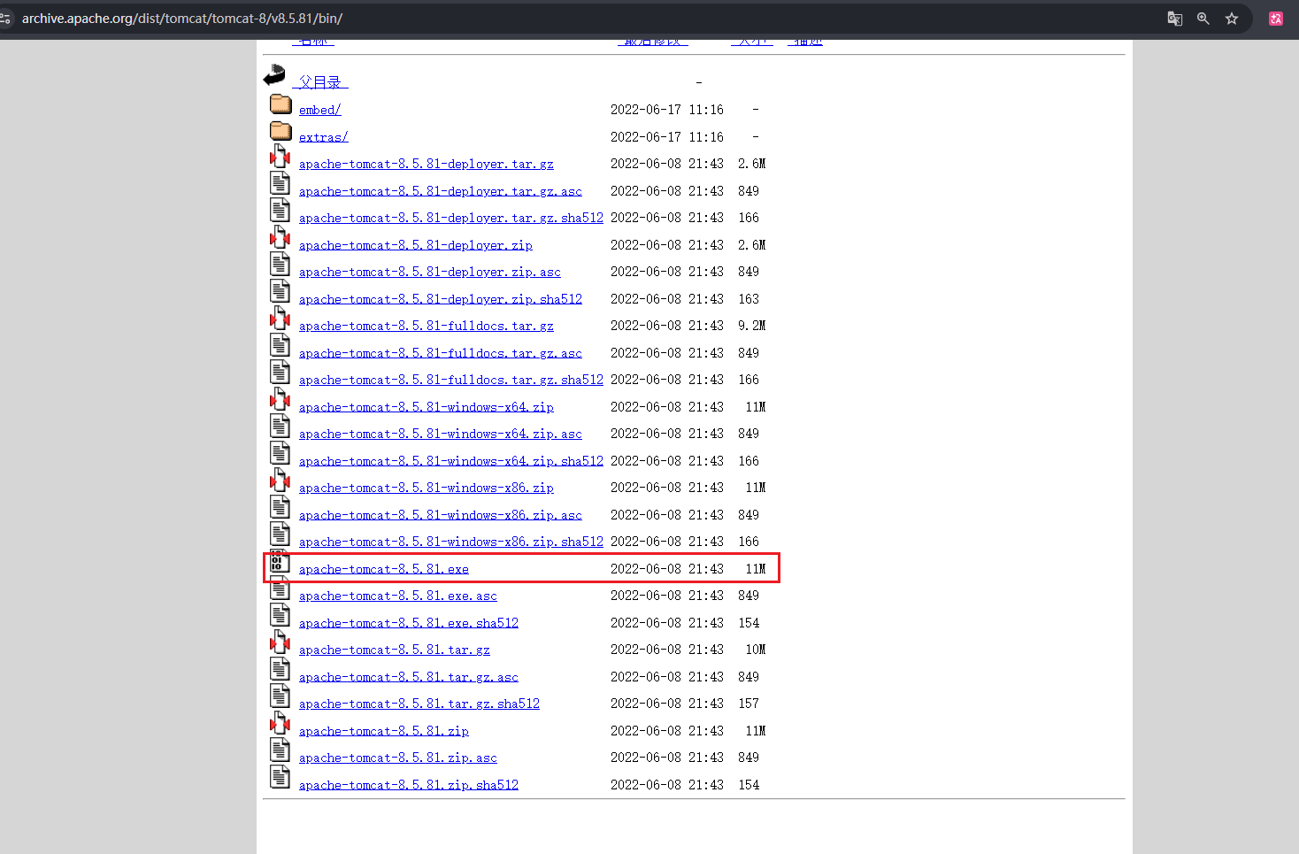Open the pink extension icon at top right
1299x854 pixels.
click(x=1275, y=19)
